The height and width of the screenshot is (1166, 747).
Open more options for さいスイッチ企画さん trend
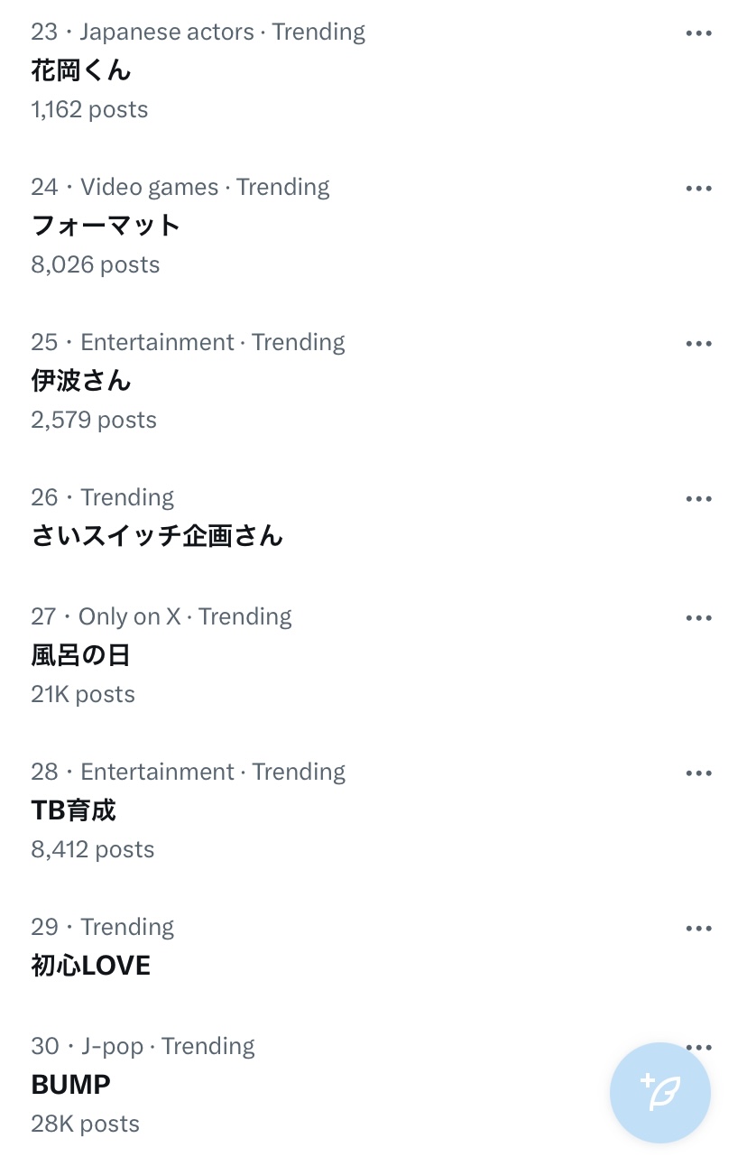699,499
